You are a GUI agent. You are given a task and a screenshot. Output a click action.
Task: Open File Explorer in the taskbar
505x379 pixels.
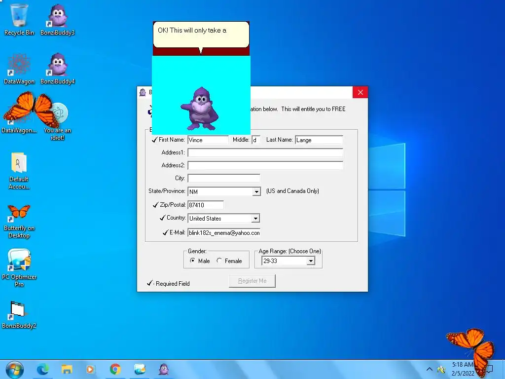coord(67,369)
